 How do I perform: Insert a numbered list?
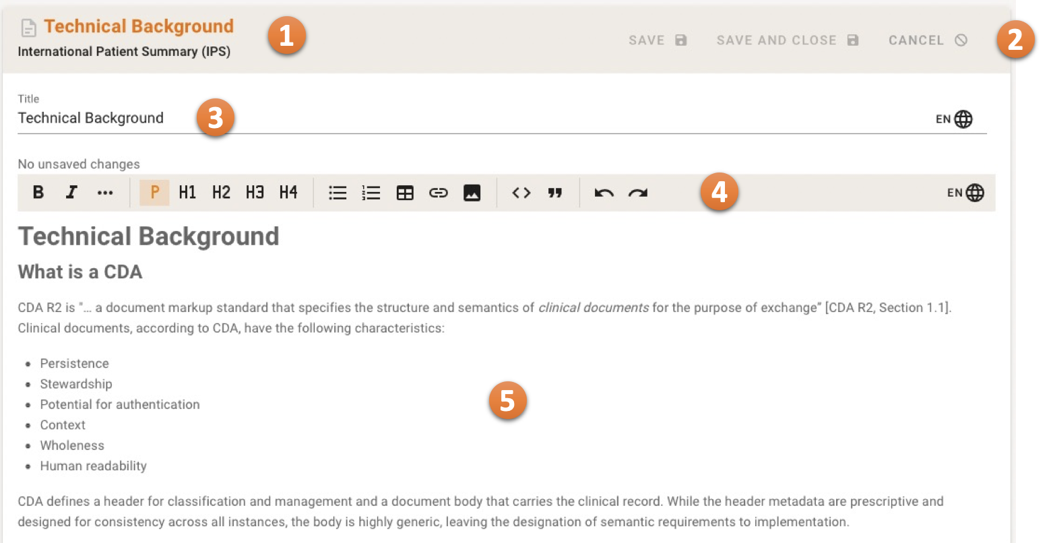click(x=371, y=193)
